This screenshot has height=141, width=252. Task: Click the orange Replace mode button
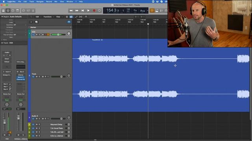click(152, 11)
